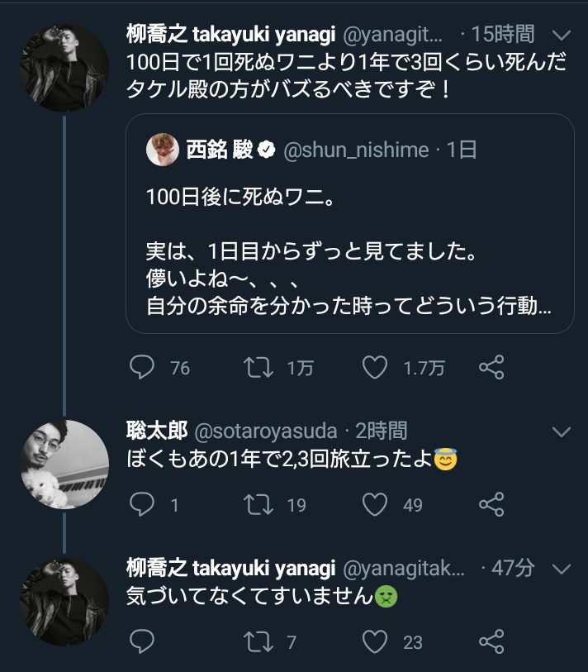Image resolution: width=588 pixels, height=672 pixels.
Task: Open the top tweet's dropdown menu chevron
Action: click(561, 35)
